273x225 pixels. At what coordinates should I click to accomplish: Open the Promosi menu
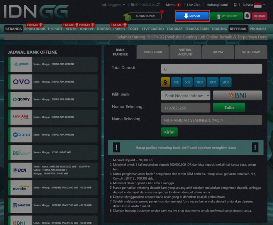tap(258, 29)
